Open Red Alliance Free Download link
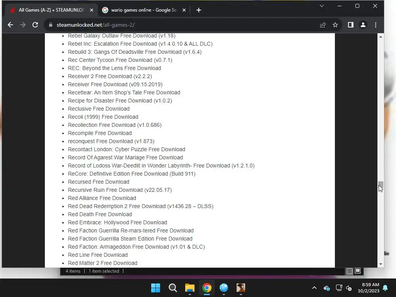Image resolution: width=396 pixels, height=297 pixels. coord(102,198)
